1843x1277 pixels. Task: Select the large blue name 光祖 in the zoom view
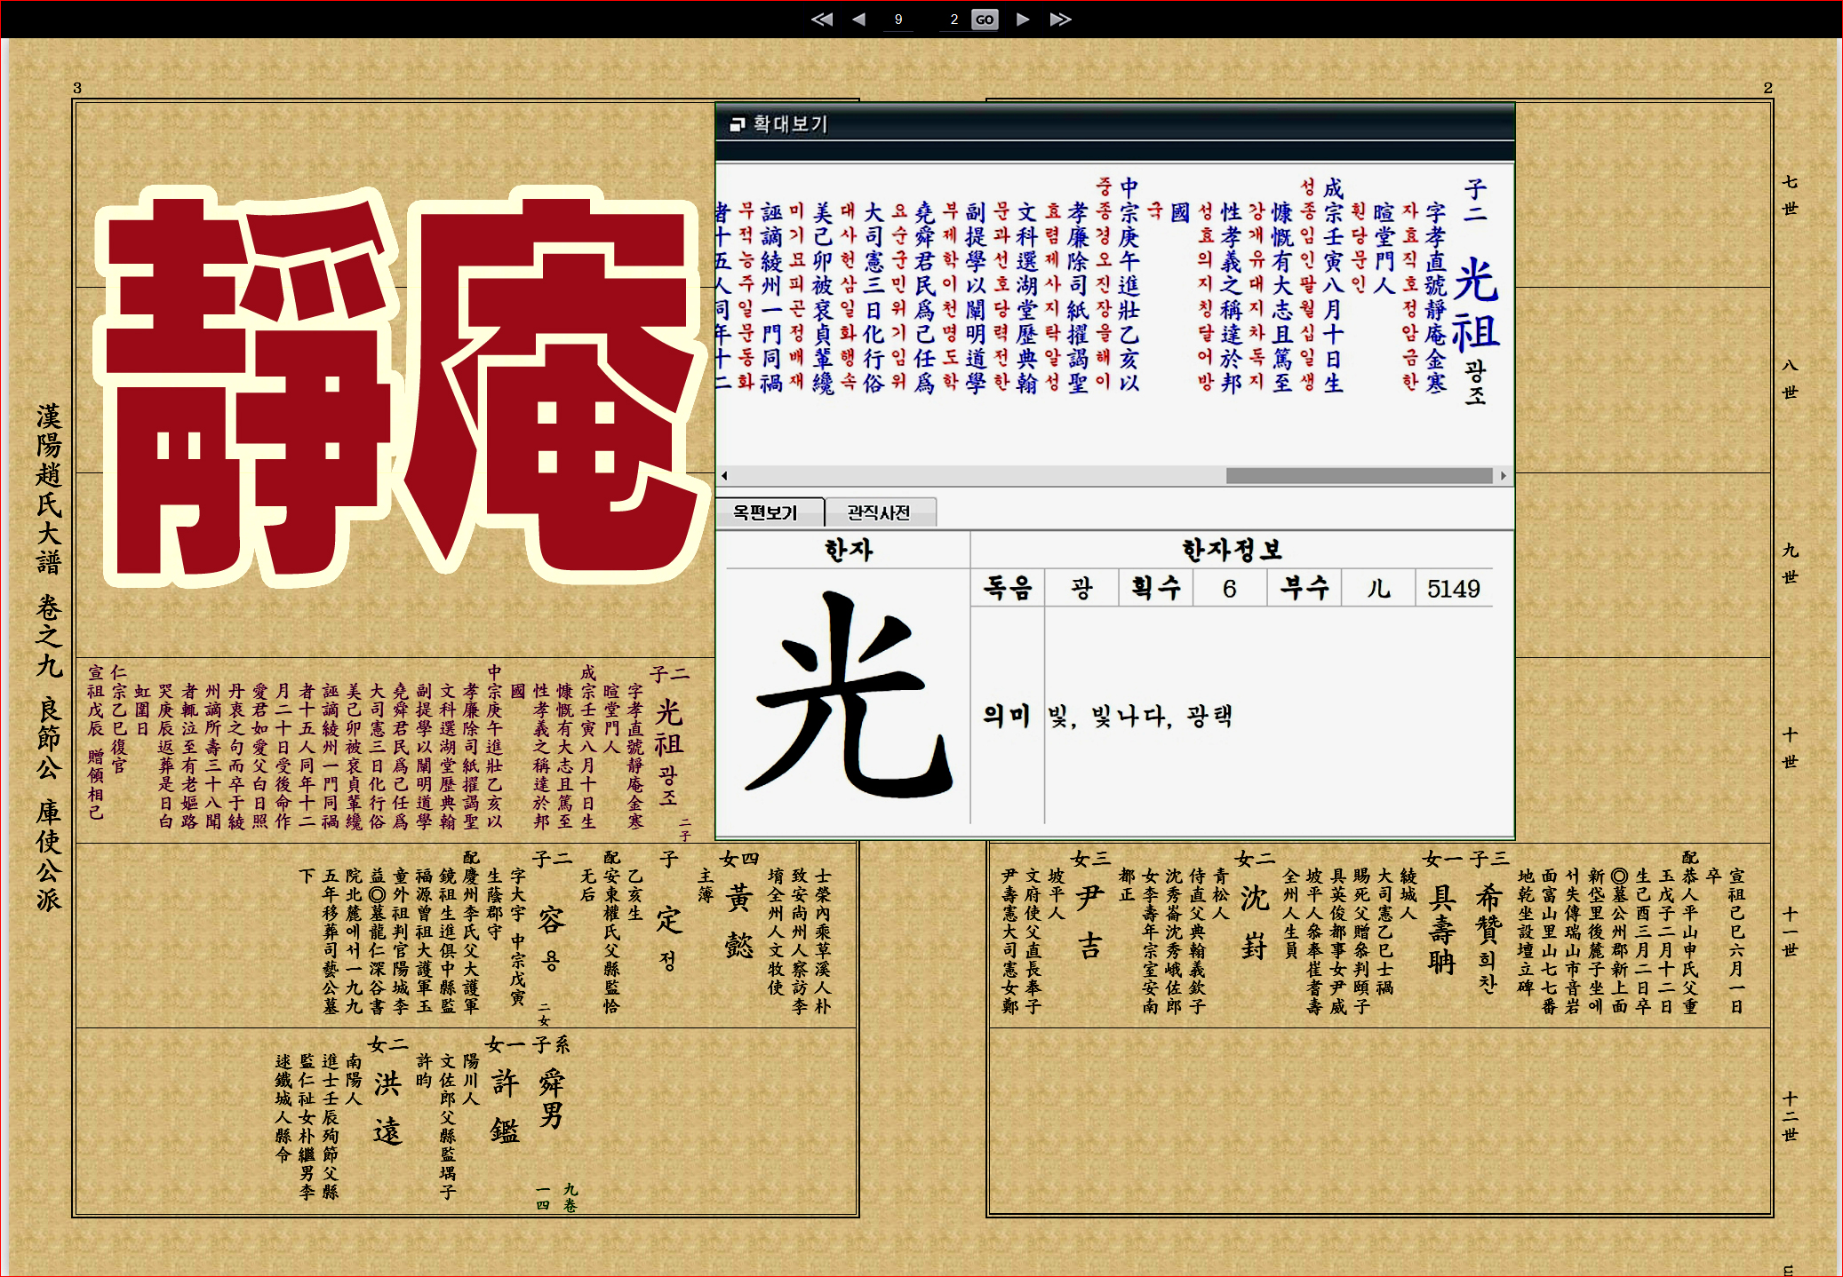pos(1476,306)
